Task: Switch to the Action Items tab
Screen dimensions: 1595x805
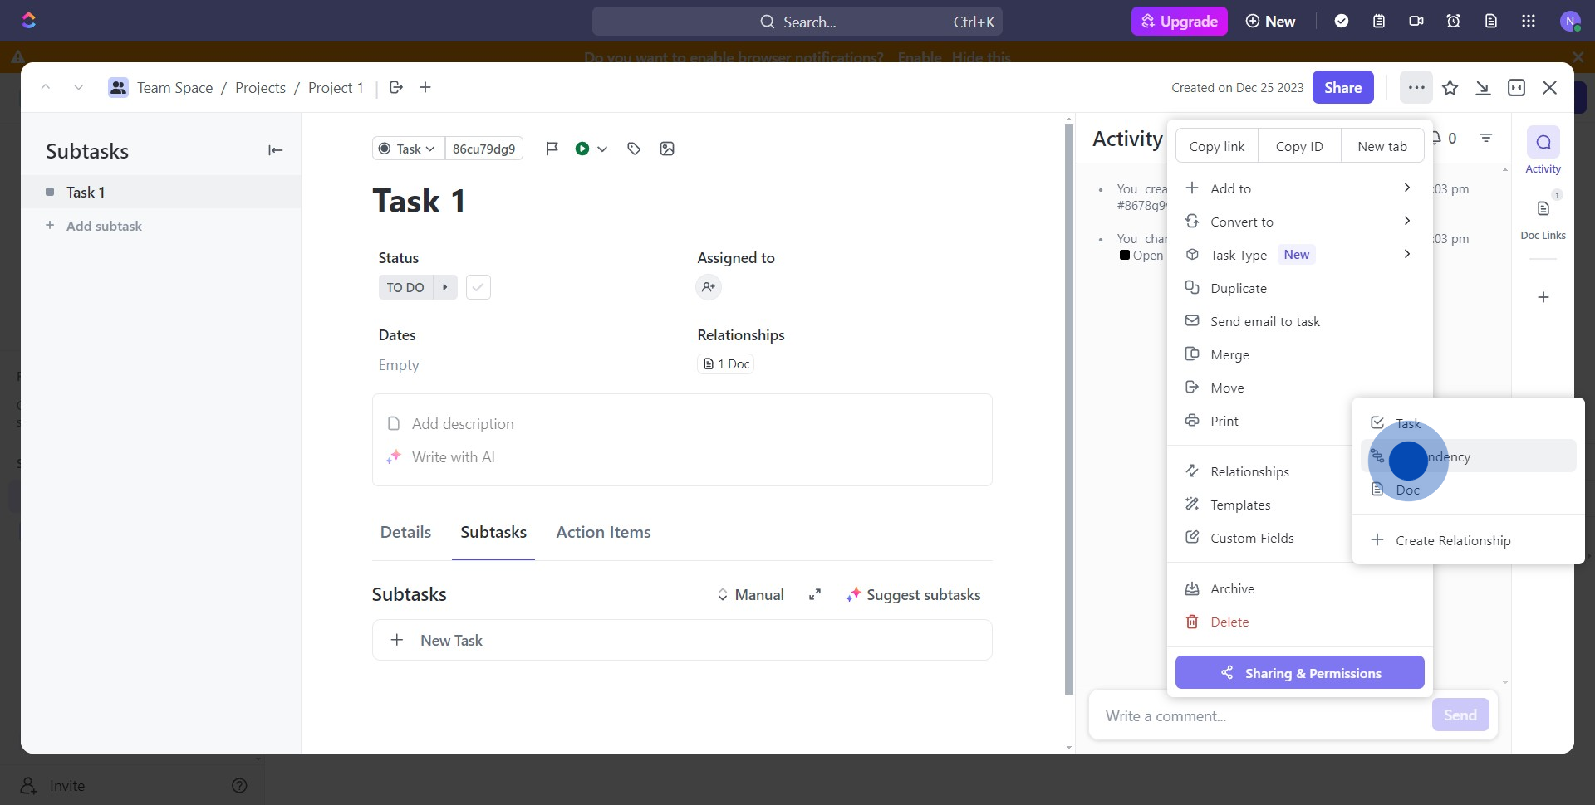Action: click(603, 533)
